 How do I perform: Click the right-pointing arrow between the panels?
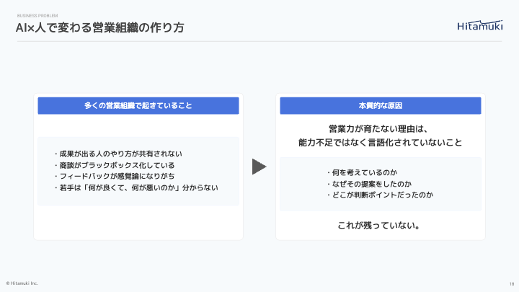(259, 167)
